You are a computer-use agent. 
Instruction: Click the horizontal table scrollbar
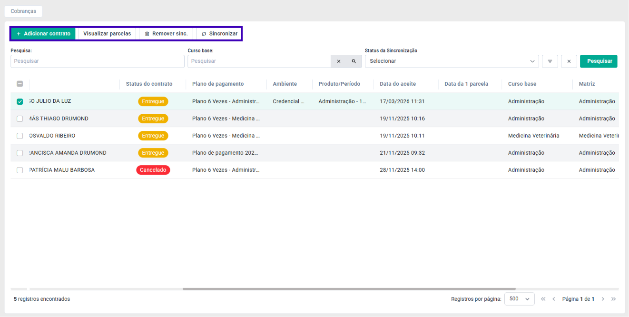click(349, 289)
